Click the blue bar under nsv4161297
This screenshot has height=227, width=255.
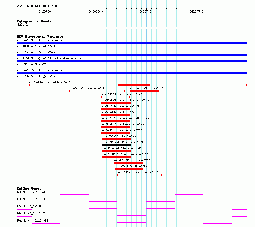point(132,61)
